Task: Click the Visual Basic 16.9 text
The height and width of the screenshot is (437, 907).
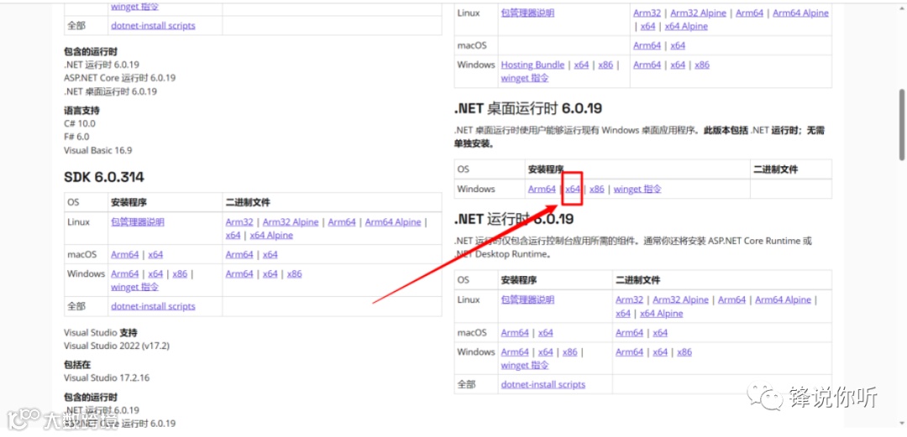Action: (x=97, y=150)
